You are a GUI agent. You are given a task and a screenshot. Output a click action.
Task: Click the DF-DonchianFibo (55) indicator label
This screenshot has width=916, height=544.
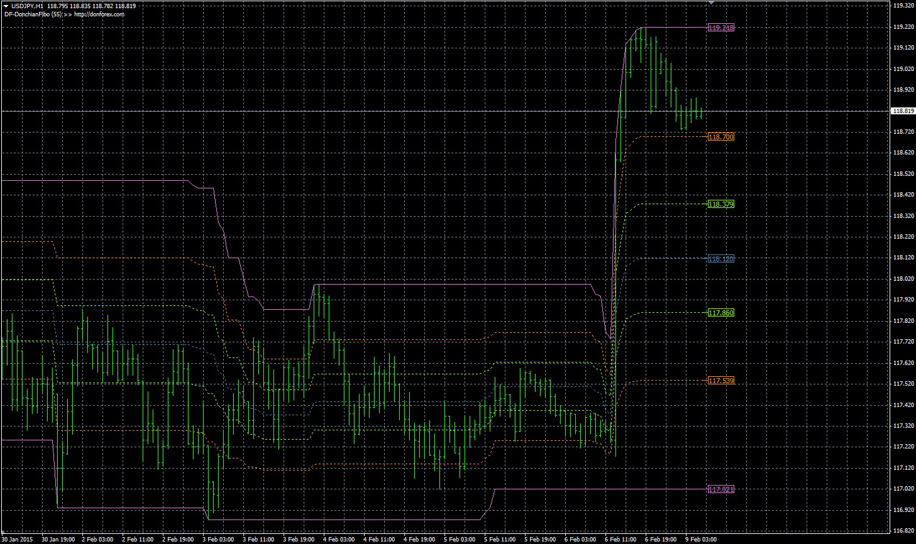pyautogui.click(x=33, y=14)
